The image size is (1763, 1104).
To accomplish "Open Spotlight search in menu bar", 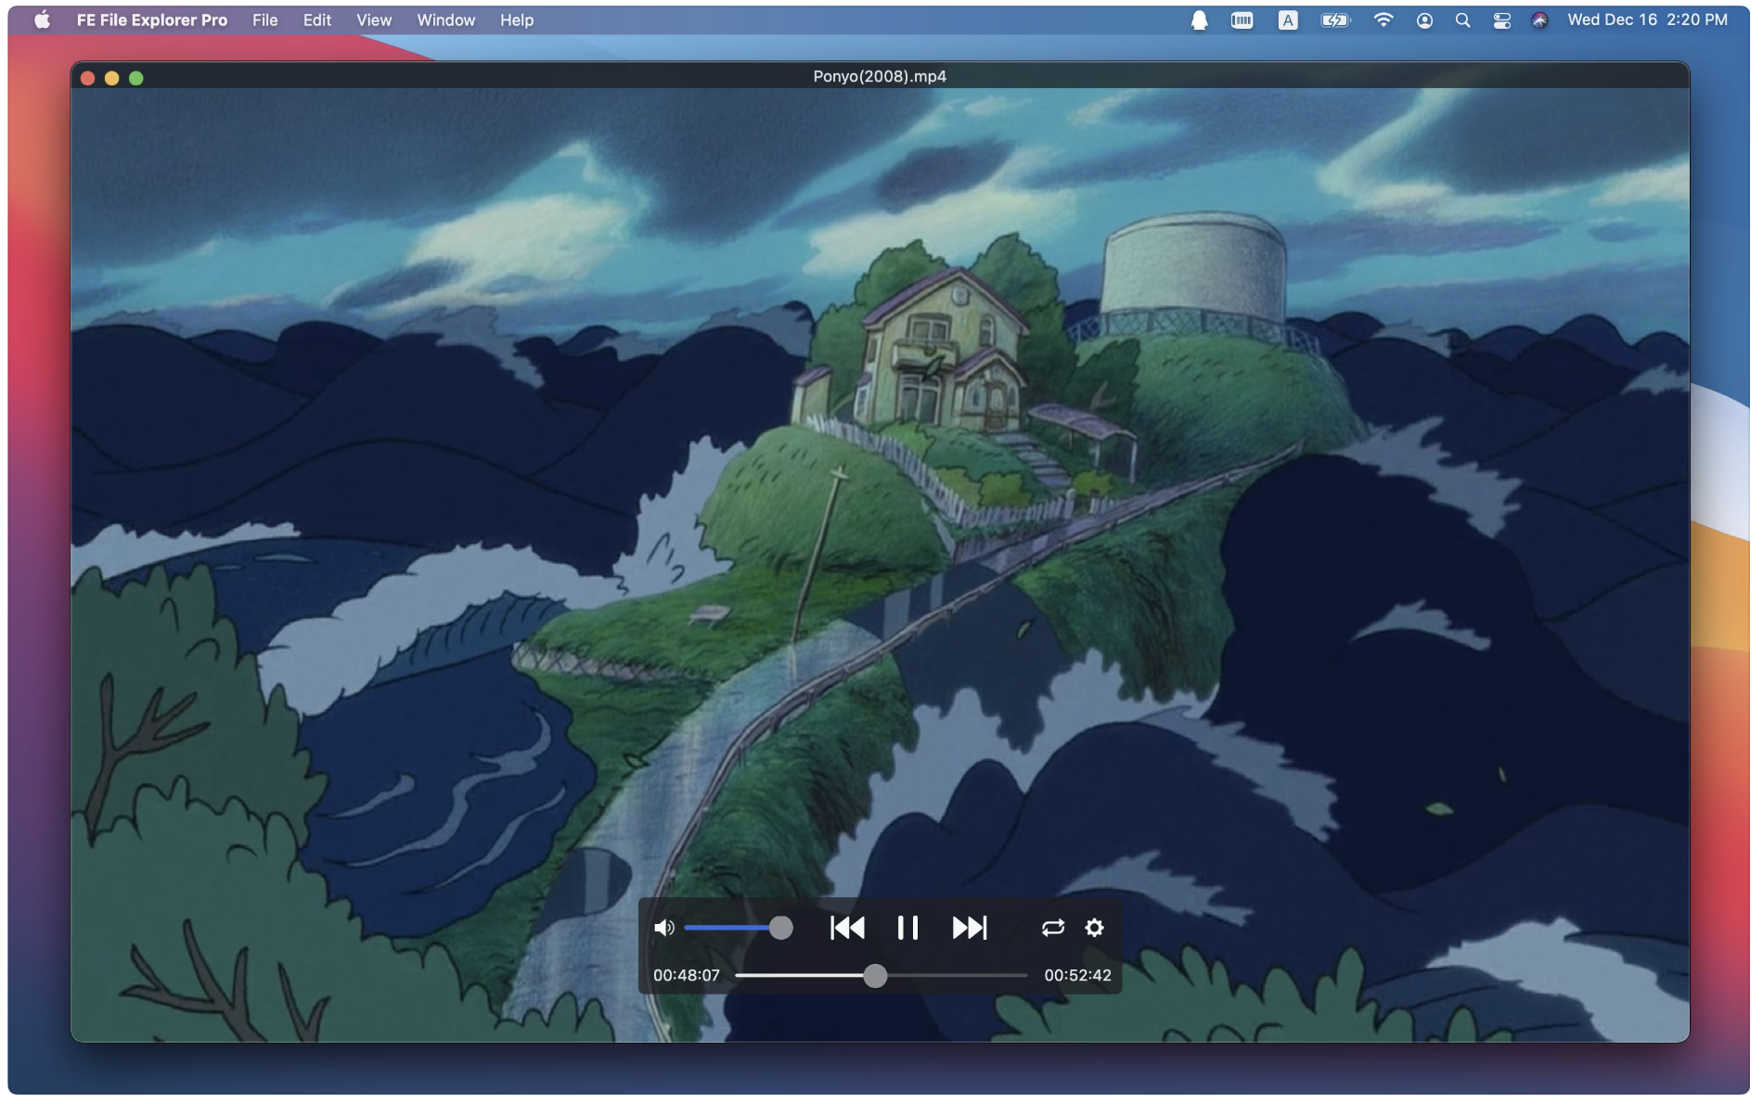I will pyautogui.click(x=1462, y=19).
